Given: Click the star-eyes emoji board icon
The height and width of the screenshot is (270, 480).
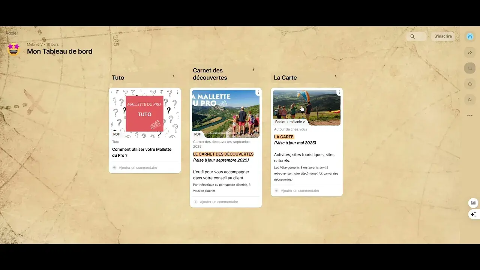Looking at the screenshot, I should pyautogui.click(x=13, y=49).
